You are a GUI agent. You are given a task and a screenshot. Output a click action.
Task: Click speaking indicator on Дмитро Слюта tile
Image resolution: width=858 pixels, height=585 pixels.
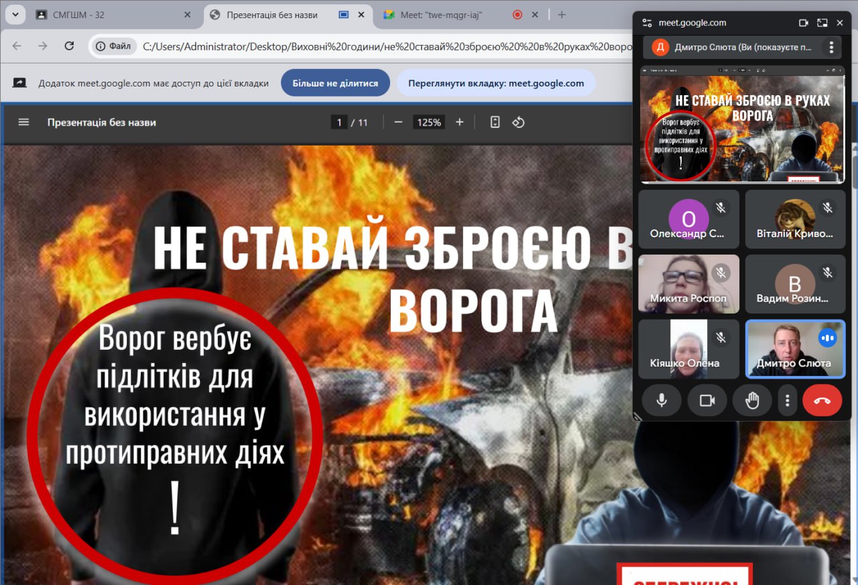pos(827,338)
